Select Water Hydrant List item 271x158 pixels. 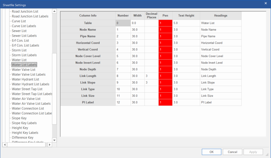tap(25, 79)
